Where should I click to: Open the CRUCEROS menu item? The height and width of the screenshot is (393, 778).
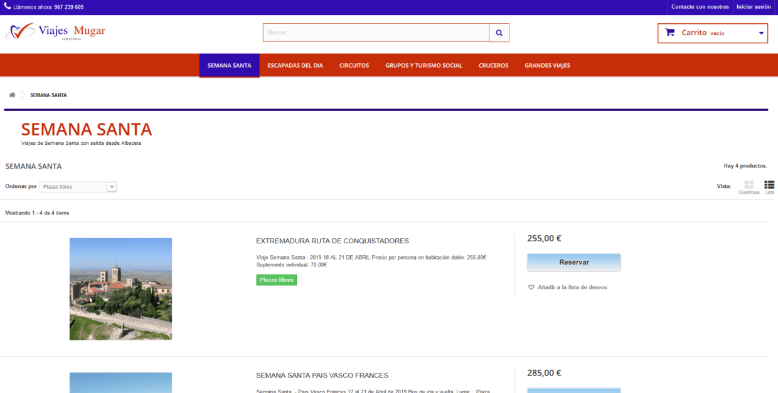(494, 65)
